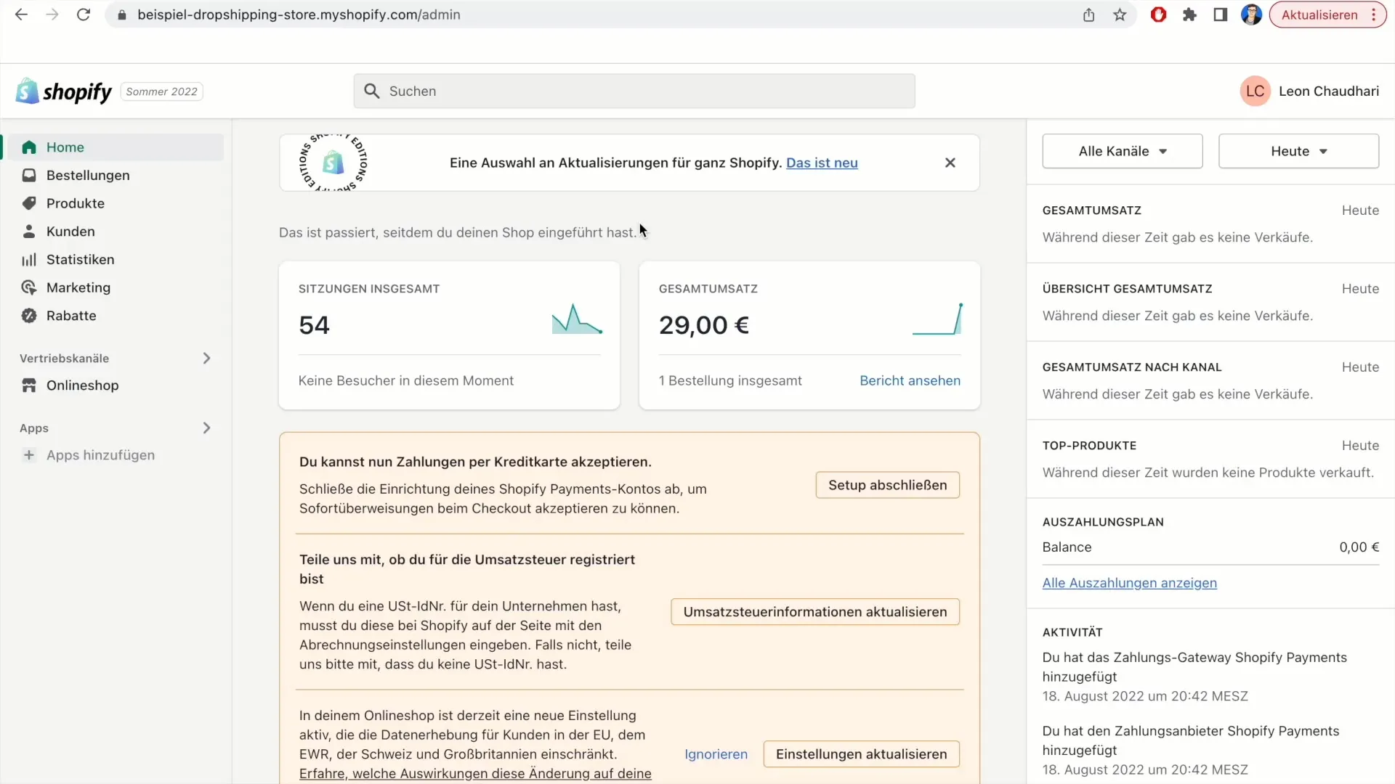Viewport: 1395px width, 784px height.
Task: Select Das ist neu hyperlink in banner
Action: point(822,163)
